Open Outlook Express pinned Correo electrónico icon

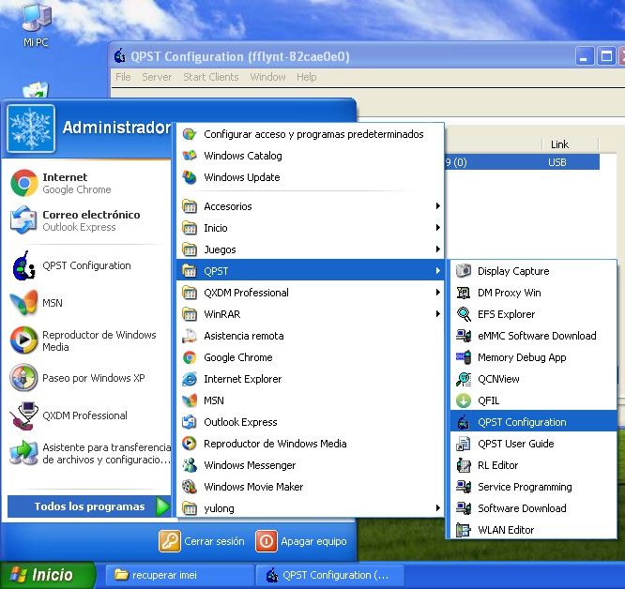23,220
